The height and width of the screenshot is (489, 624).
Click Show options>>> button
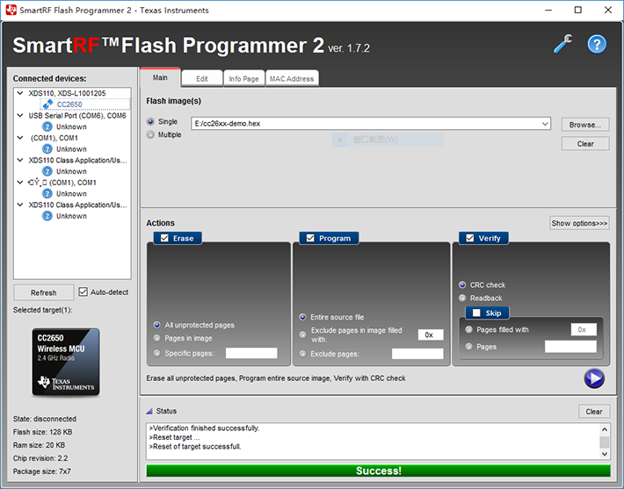tap(579, 223)
